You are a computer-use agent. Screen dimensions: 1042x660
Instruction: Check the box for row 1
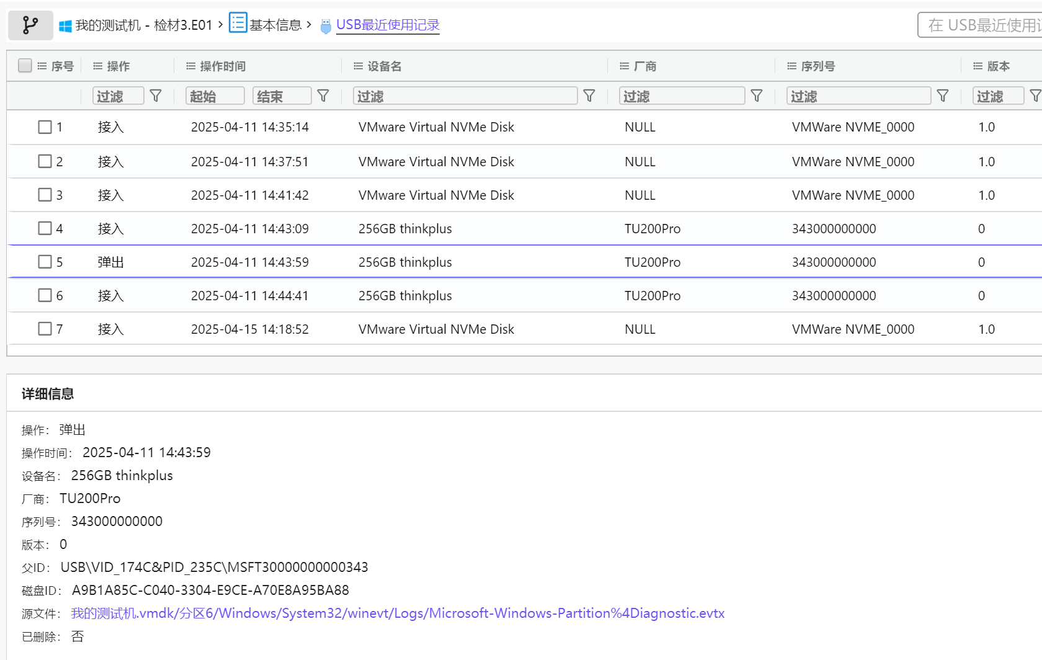pyautogui.click(x=45, y=127)
